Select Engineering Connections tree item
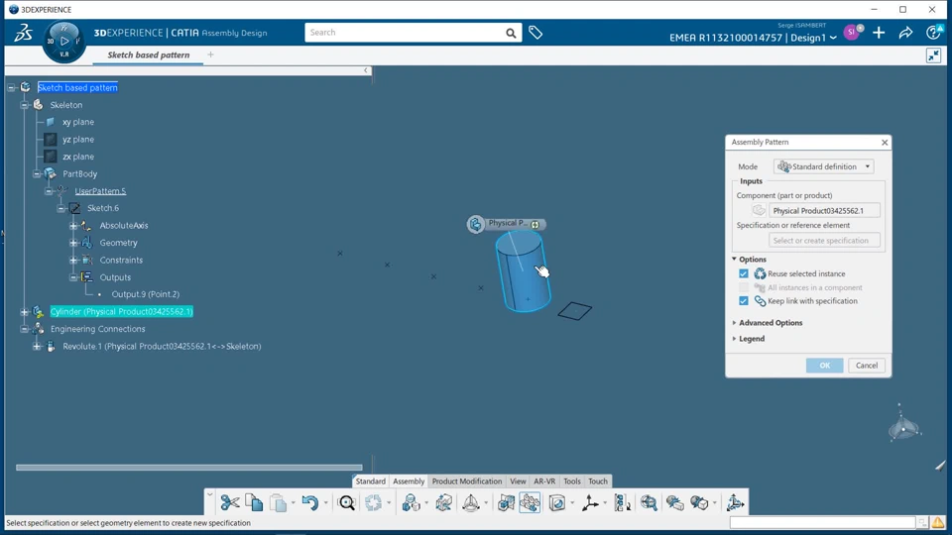The width and height of the screenshot is (952, 535). (98, 329)
